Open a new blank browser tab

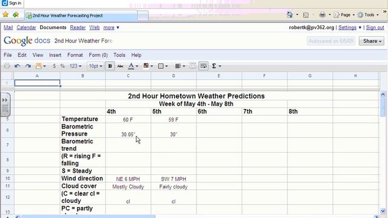tap(143, 16)
